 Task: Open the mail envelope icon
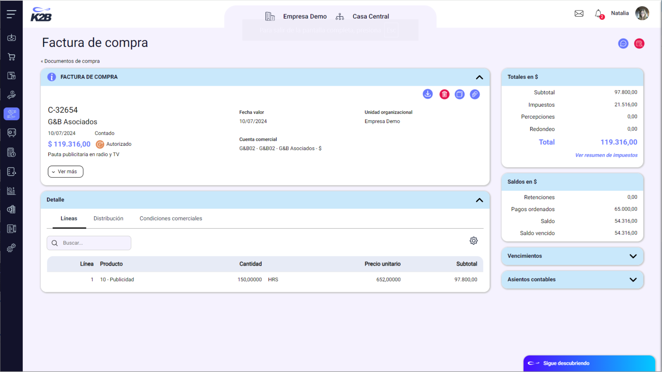pyautogui.click(x=579, y=13)
